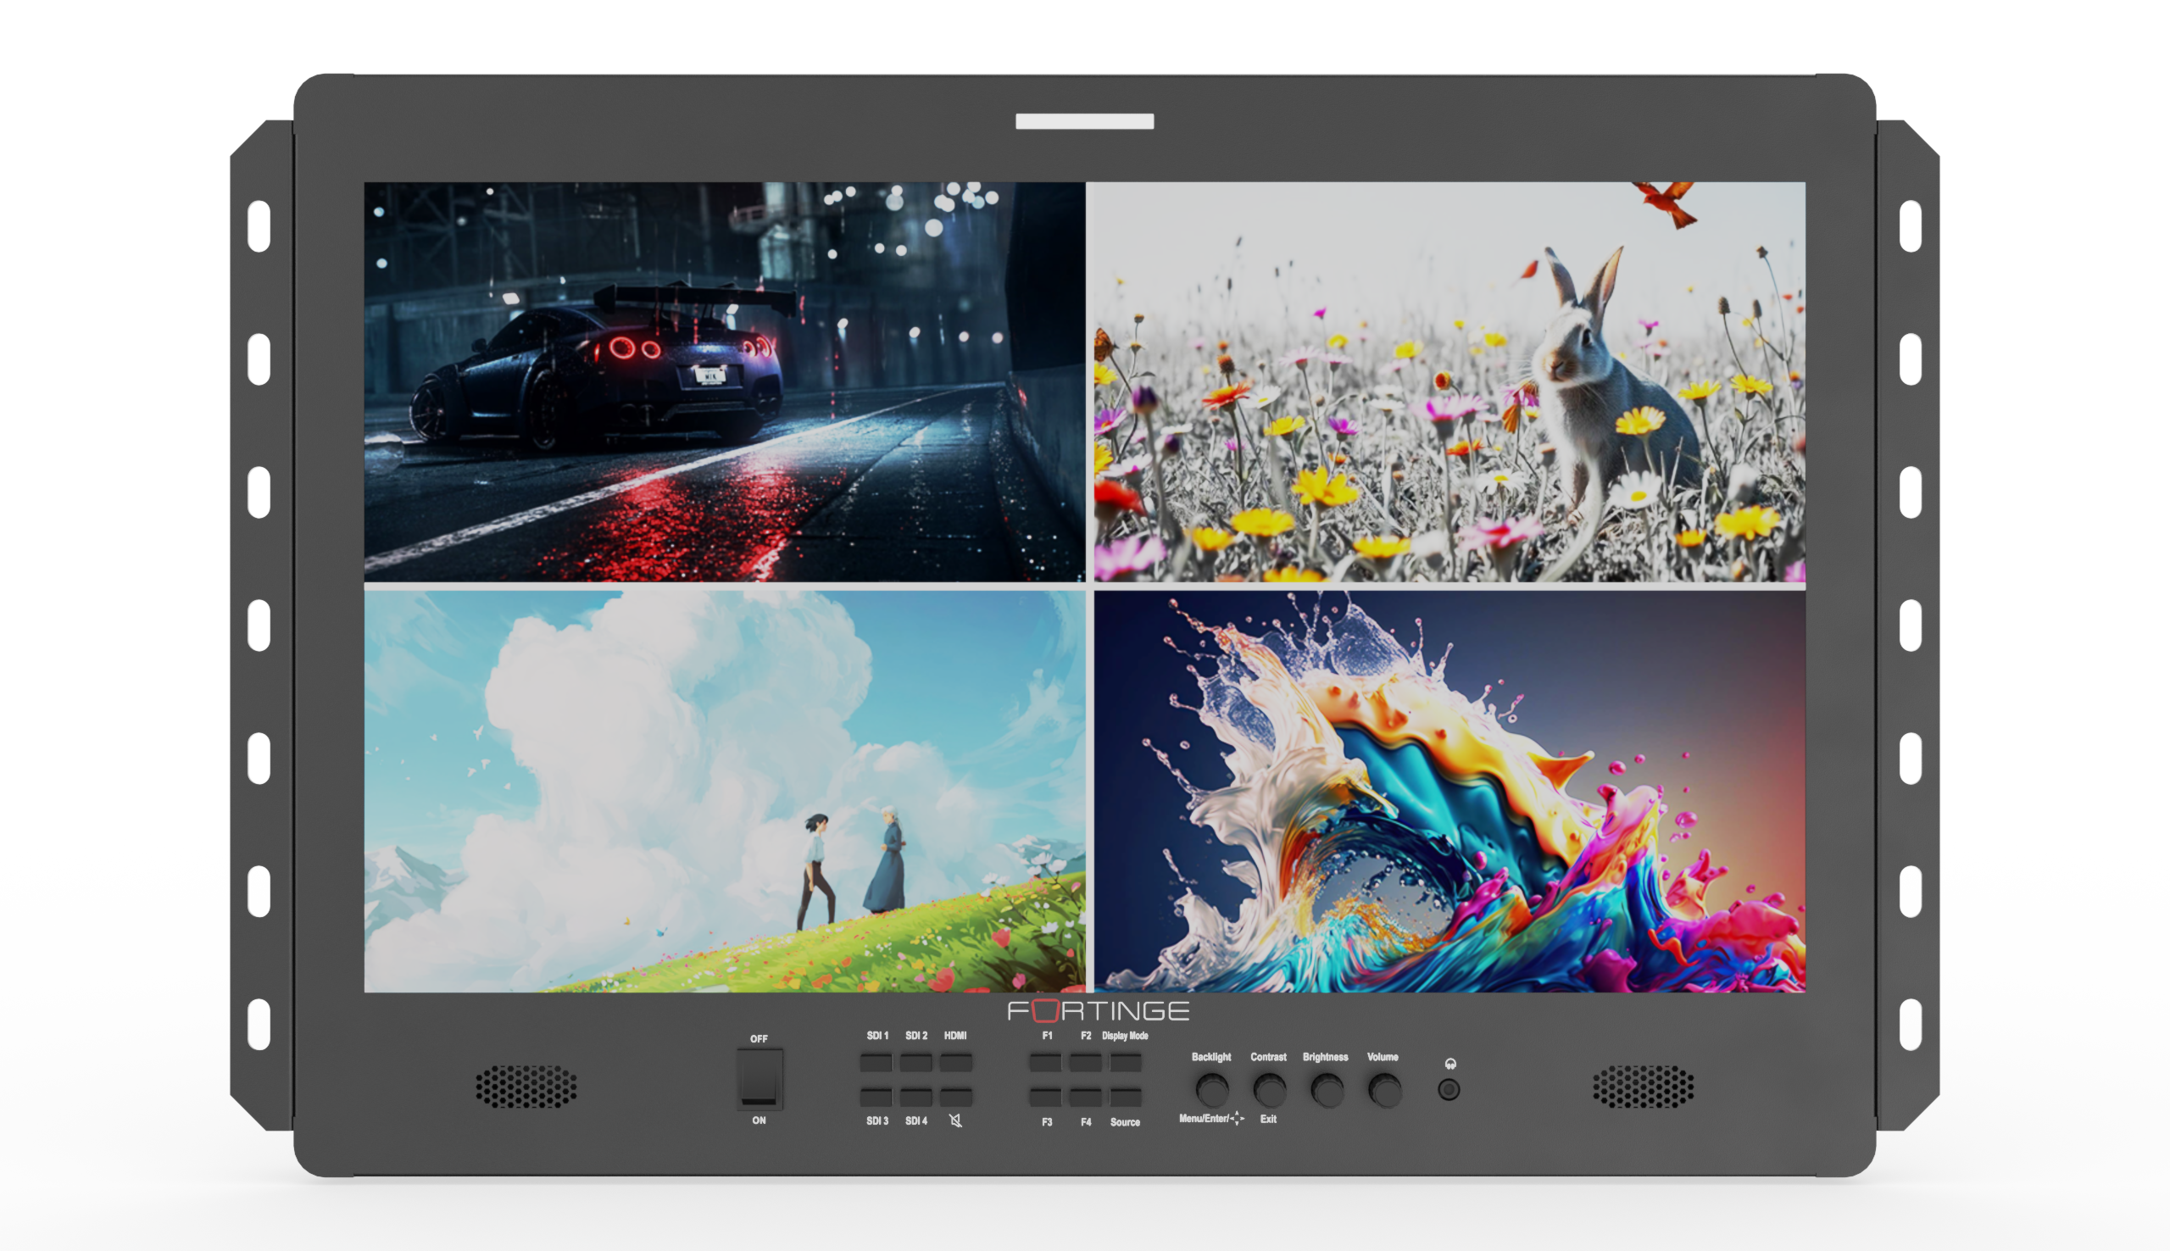This screenshot has height=1251, width=2170.
Task: Push the F3 function button
Action: point(1045,1098)
